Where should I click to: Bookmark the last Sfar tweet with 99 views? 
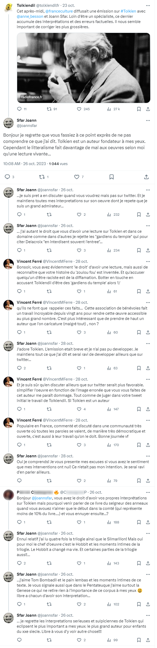pos(139,640)
